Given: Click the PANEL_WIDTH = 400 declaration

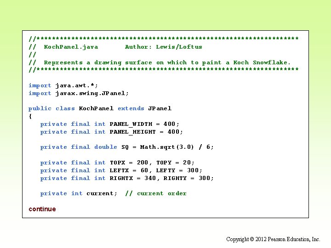Looking at the screenshot, I should click(110, 124).
